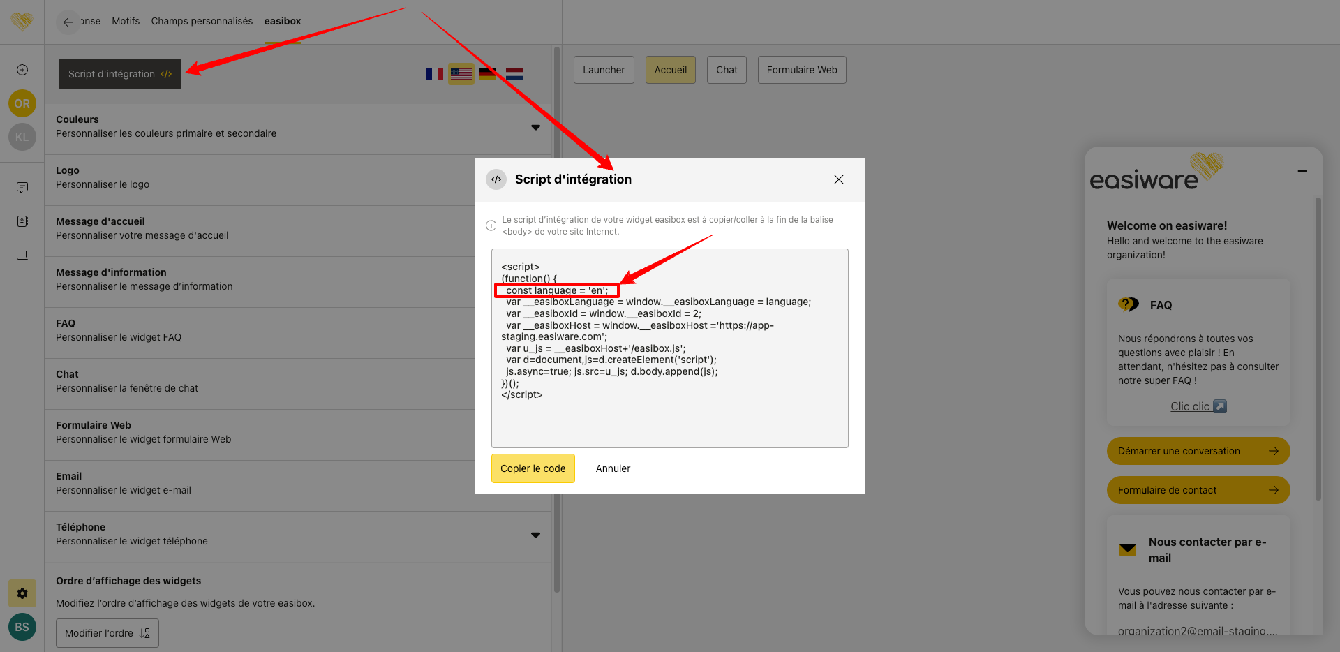Switch preview to Launcher view

[604, 70]
